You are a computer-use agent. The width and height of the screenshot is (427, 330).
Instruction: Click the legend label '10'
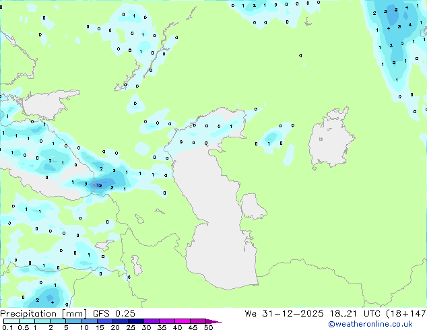[84, 327]
